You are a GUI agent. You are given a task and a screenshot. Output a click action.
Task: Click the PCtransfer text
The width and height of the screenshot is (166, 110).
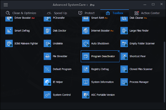click(59, 18)
